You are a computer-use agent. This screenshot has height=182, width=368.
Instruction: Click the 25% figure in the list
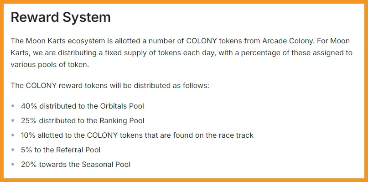tap(29, 120)
